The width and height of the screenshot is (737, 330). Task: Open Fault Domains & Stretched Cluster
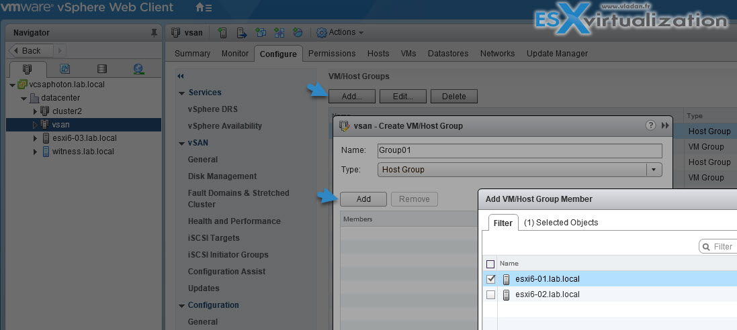click(239, 199)
